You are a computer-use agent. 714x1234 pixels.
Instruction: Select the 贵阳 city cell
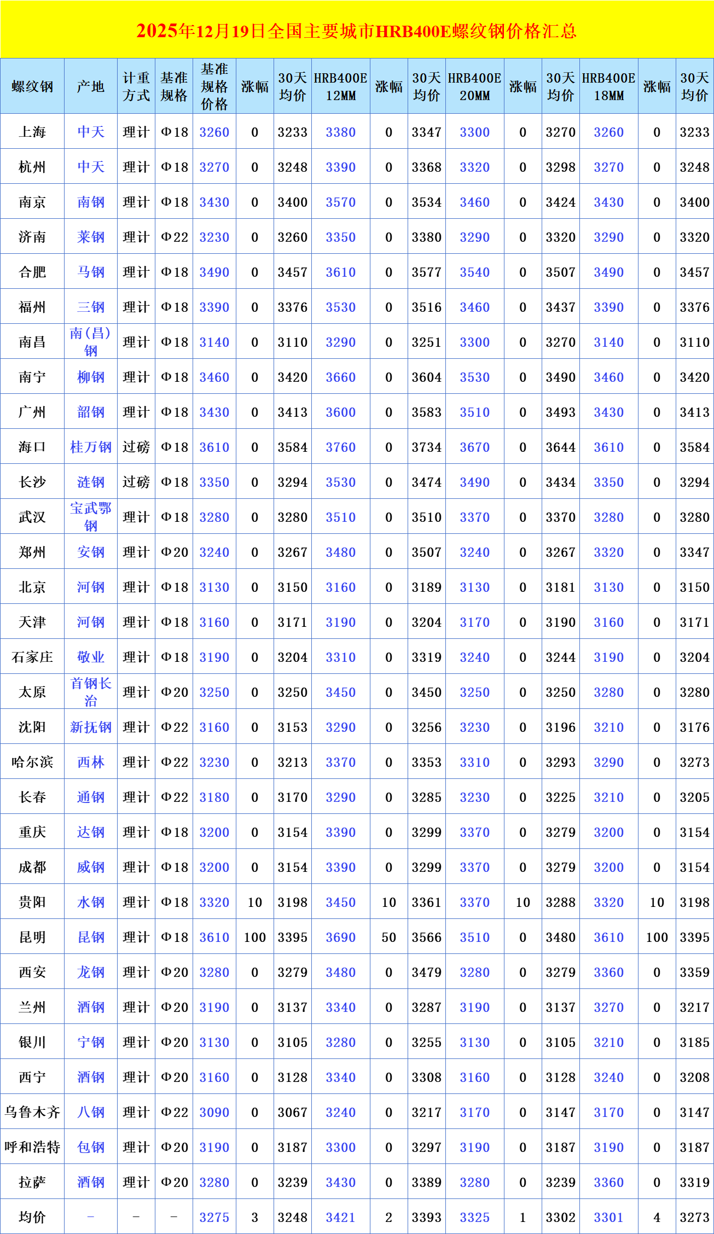click(x=32, y=903)
